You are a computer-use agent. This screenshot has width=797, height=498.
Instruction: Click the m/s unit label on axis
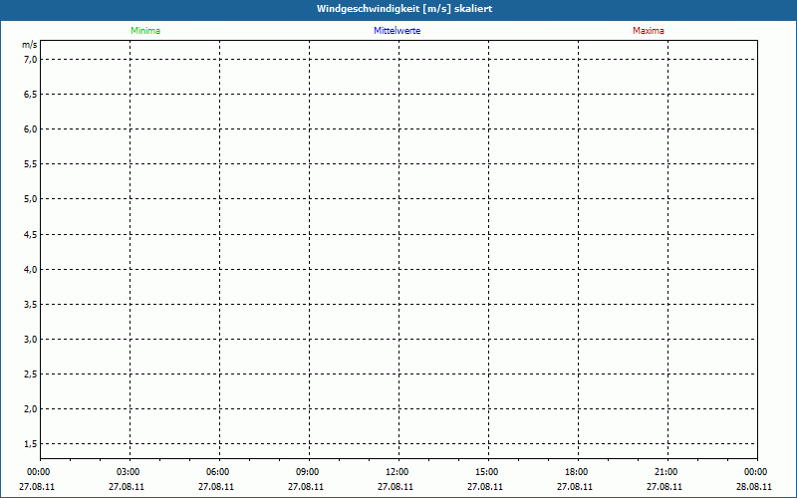30,45
